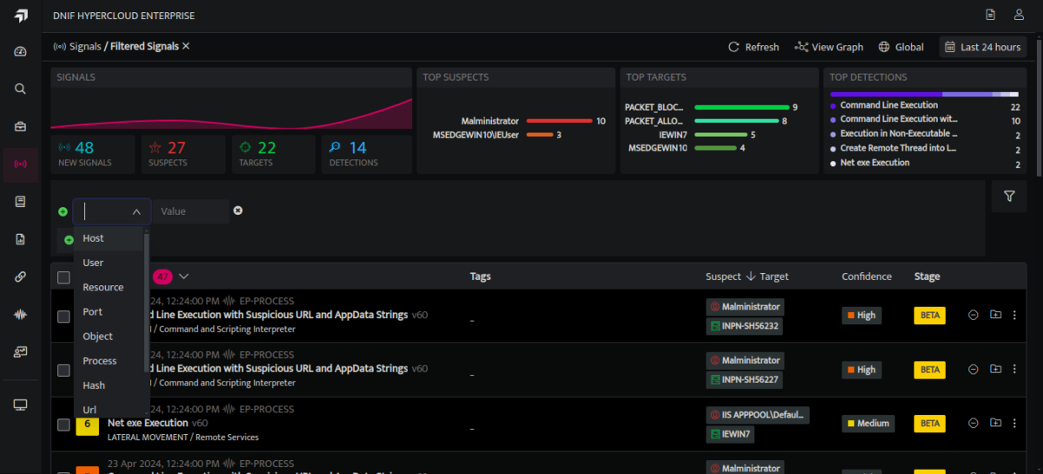Click the Global scope button
Screen dimensions: 1043x474
[901, 47]
